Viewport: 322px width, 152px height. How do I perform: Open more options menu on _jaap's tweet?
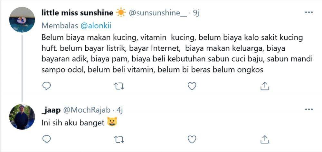(309, 110)
